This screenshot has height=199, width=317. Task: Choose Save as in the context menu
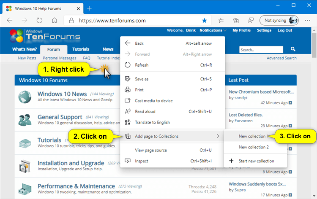click(x=172, y=79)
